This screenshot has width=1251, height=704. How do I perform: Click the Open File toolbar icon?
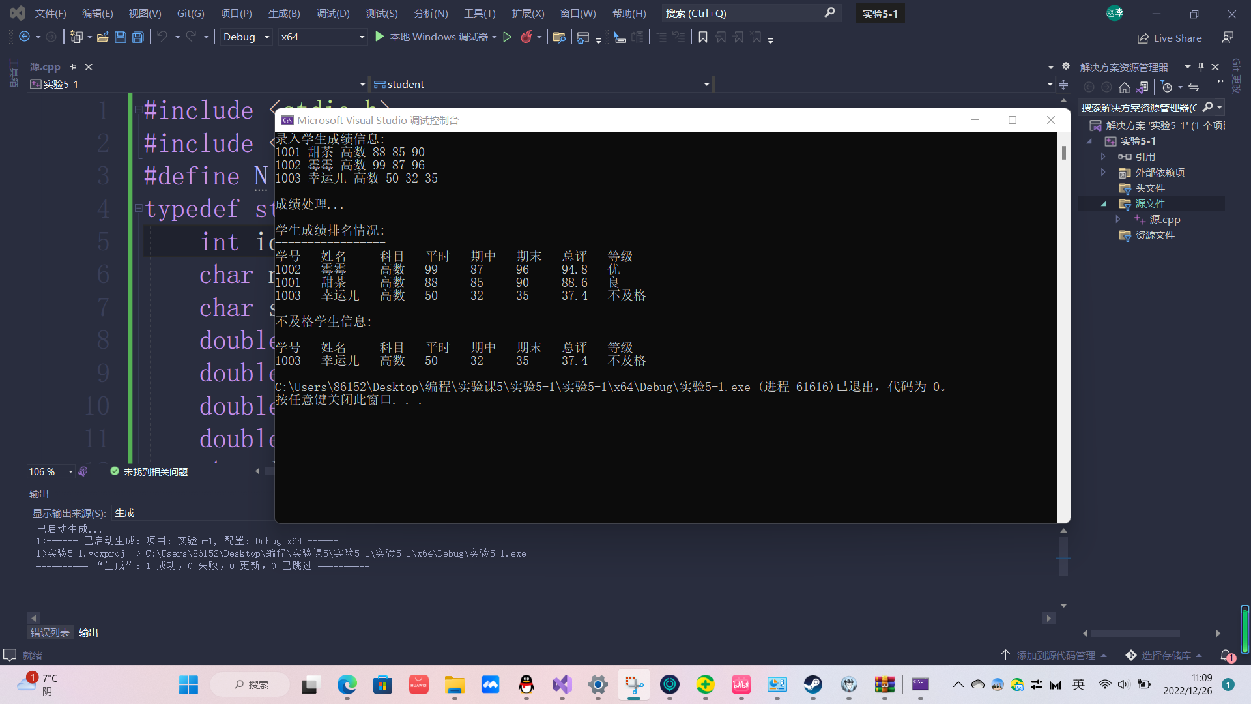point(102,37)
